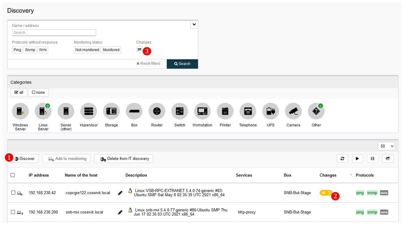Check all categories with the all button
This screenshot has width=403, height=227.
tap(19, 92)
